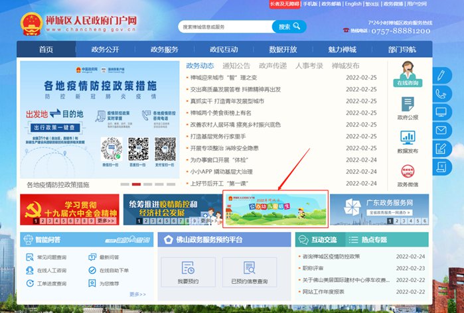Open 职称评审 entry
Viewport: 464px width, 313px height.
point(313,268)
